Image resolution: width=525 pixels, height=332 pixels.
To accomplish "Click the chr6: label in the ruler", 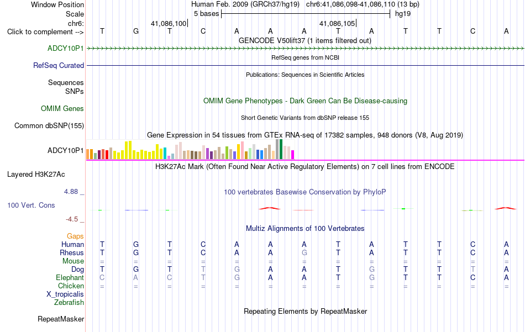I will point(76,23).
